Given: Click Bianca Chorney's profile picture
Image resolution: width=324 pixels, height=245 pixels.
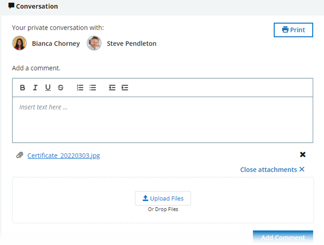Looking at the screenshot, I should click(x=19, y=43).
